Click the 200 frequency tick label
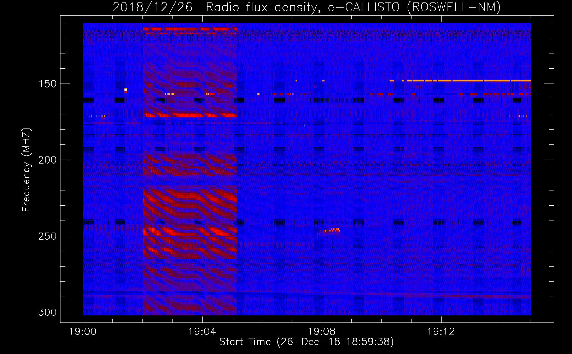The image size is (572, 354). 47,160
